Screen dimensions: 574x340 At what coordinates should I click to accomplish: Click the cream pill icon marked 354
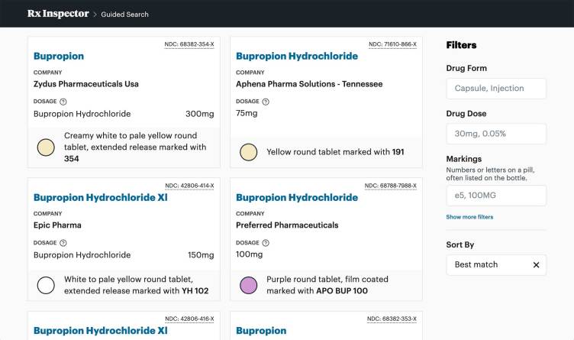click(x=46, y=147)
